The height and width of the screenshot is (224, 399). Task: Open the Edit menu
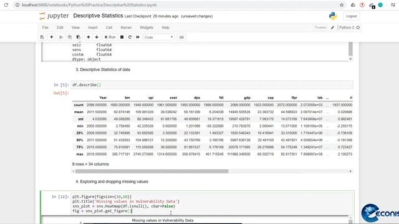point(60,27)
